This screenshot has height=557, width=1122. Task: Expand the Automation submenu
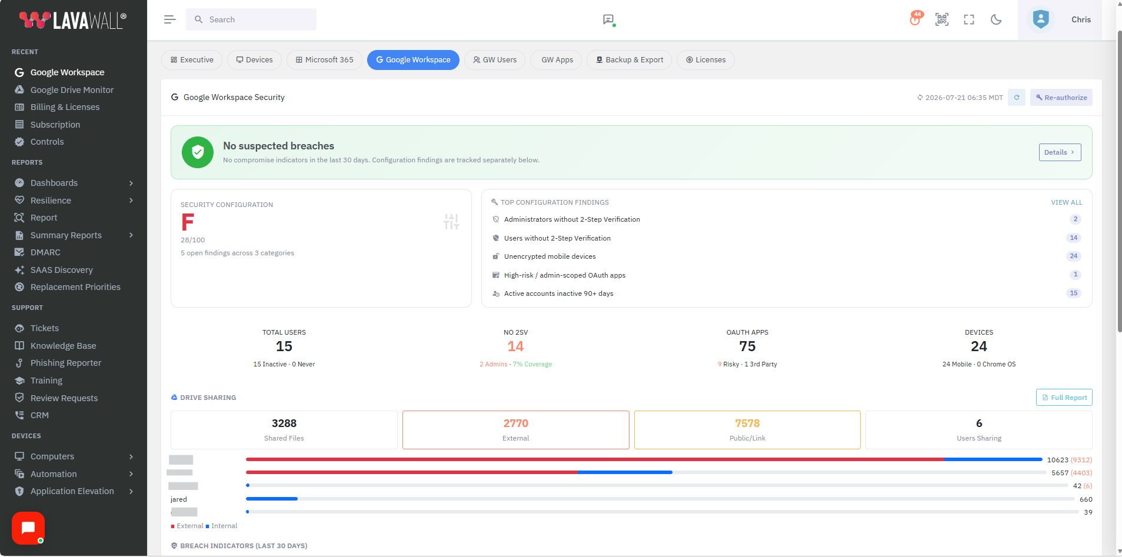[x=74, y=474]
